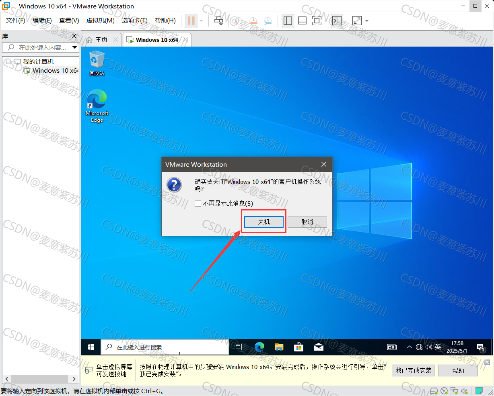Viewport: 494px width, 396px height.
Task: Click the news and interests taskbar icon
Action: [x=392, y=347]
